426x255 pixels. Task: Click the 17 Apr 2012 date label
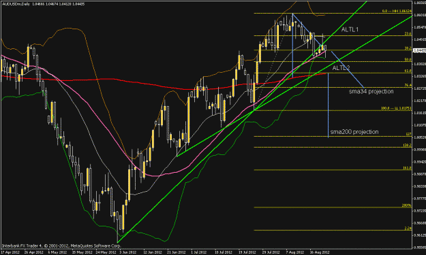click(x=10, y=252)
